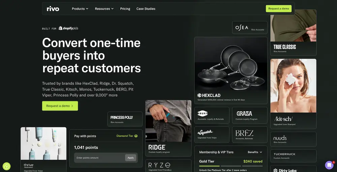Click the Diamond Tier cube icon

(x=136, y=136)
